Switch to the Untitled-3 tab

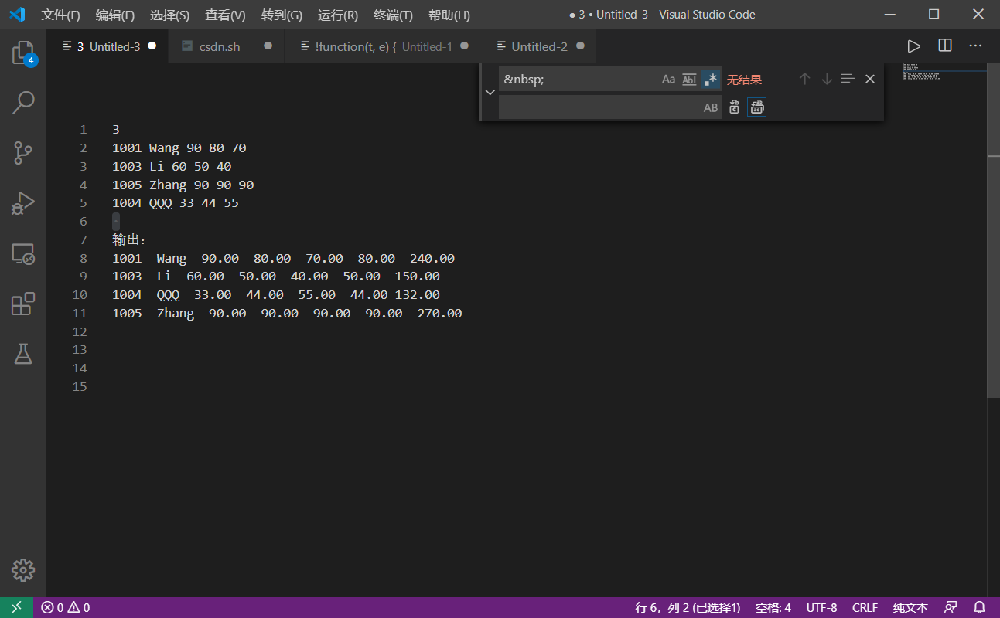[108, 46]
